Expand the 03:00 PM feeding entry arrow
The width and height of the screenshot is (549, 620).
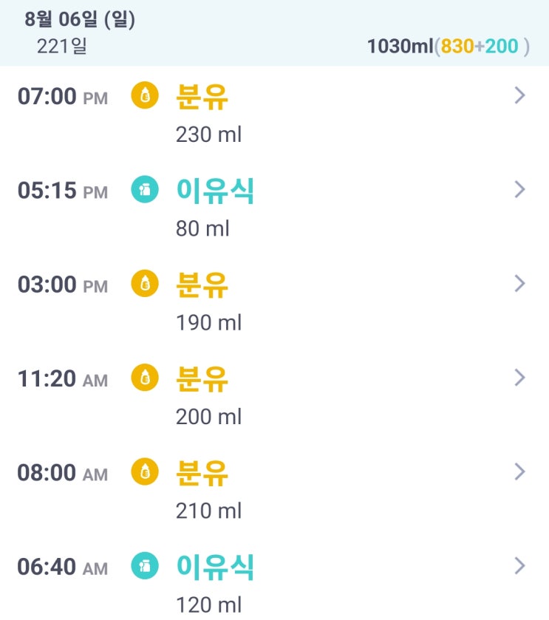(x=519, y=284)
